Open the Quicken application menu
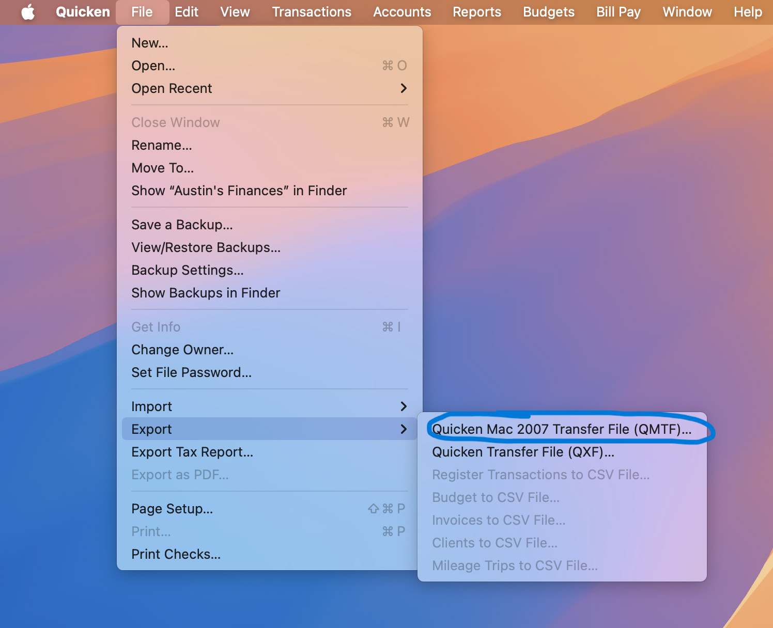 point(83,12)
